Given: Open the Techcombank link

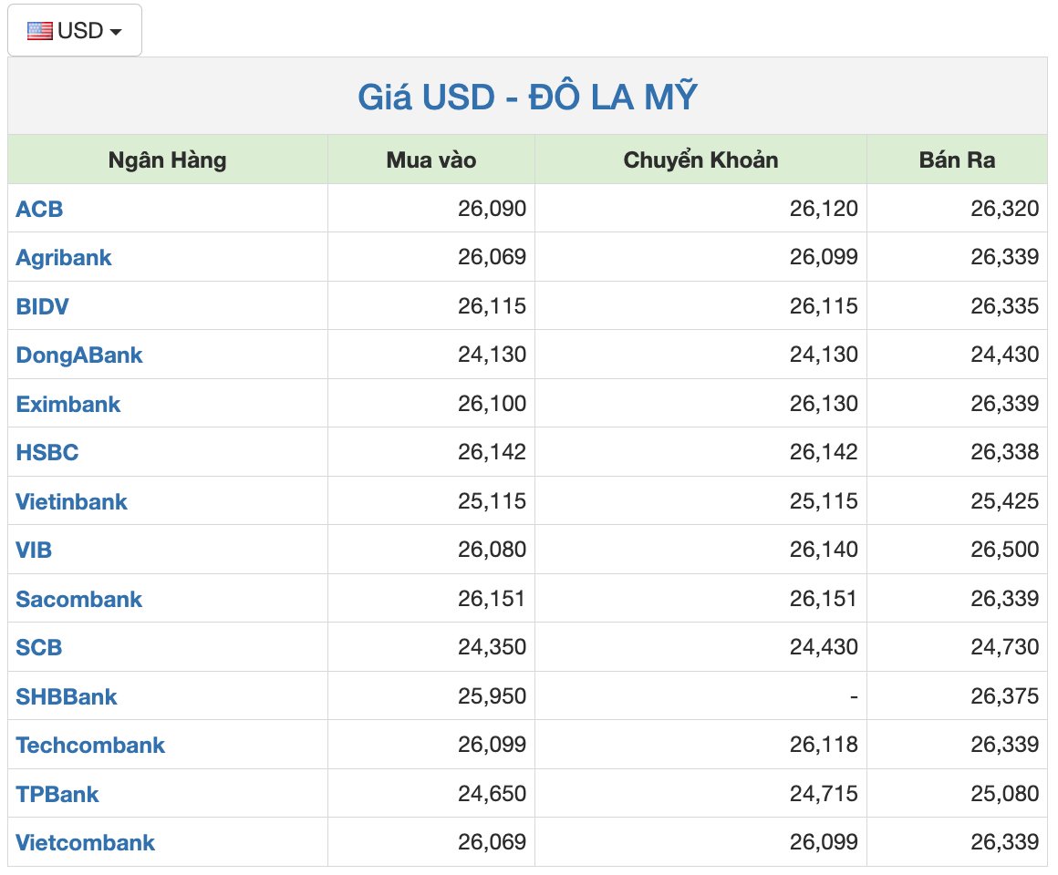Looking at the screenshot, I should pos(90,746).
